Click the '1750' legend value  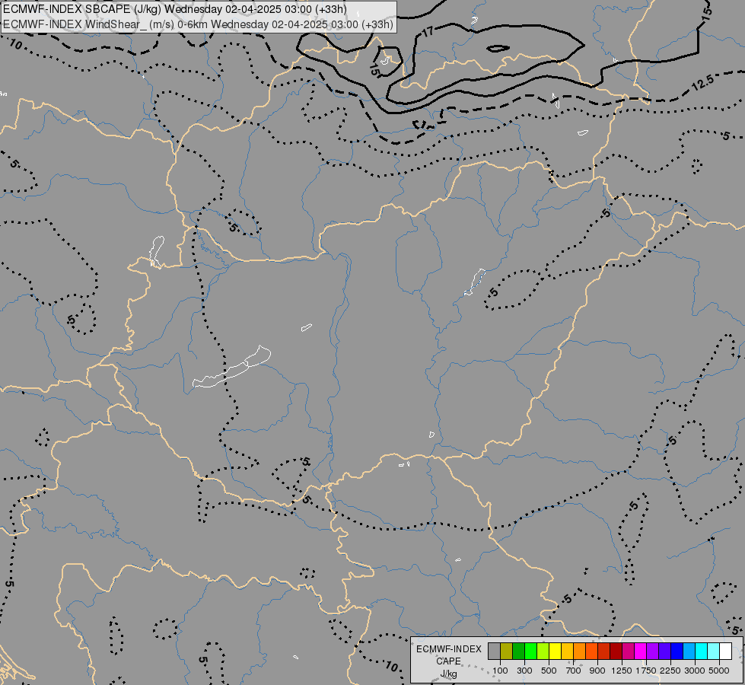(x=646, y=671)
